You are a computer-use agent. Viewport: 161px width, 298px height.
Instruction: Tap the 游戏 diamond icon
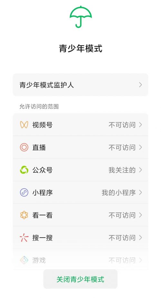click(24, 260)
